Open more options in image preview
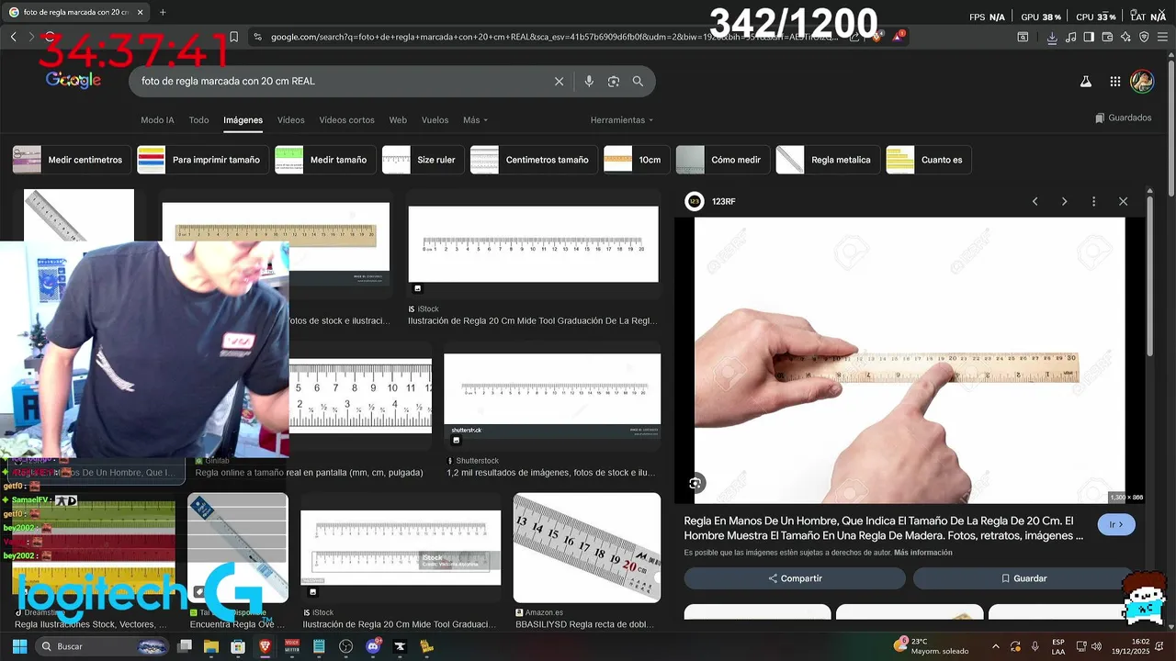The width and height of the screenshot is (1176, 661). [1093, 201]
